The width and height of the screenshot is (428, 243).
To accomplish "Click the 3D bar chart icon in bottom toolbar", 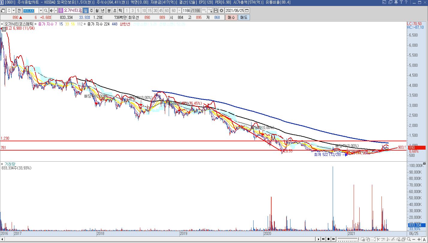I will click(x=399, y=239).
